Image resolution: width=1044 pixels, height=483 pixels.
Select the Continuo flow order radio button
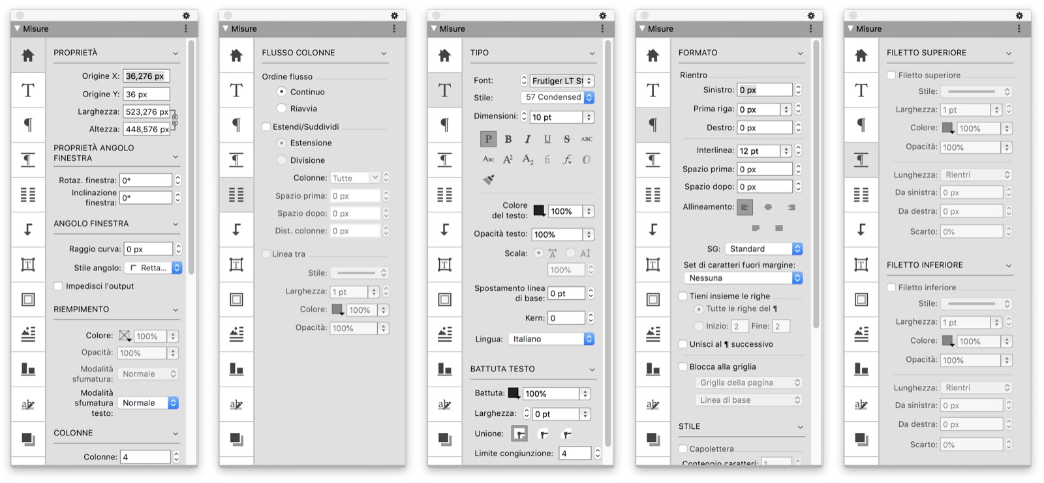pos(282,92)
